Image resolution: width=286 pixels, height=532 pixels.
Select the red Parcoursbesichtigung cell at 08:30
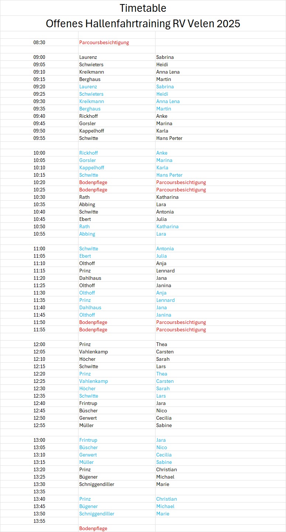click(x=104, y=42)
